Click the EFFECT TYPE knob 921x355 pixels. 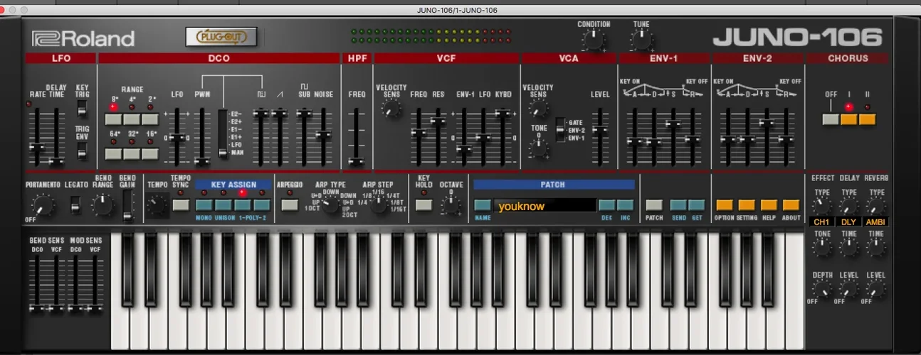821,206
